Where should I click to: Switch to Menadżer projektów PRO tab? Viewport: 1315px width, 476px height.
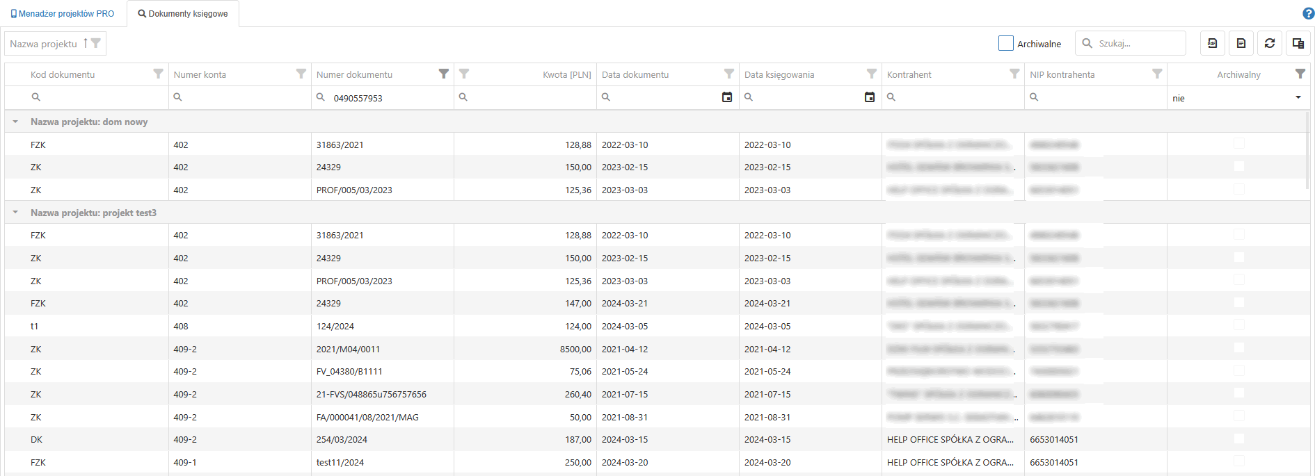63,14
